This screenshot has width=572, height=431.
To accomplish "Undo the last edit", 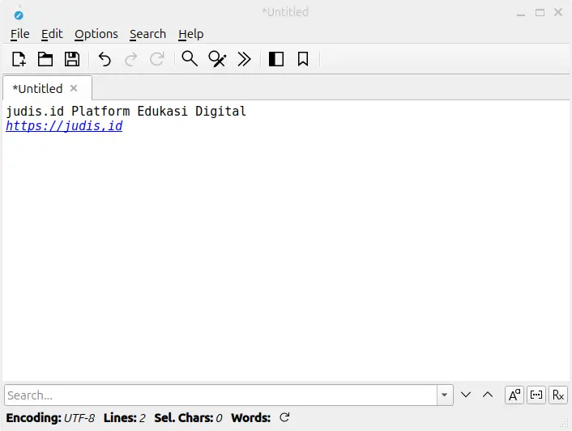I will point(105,59).
